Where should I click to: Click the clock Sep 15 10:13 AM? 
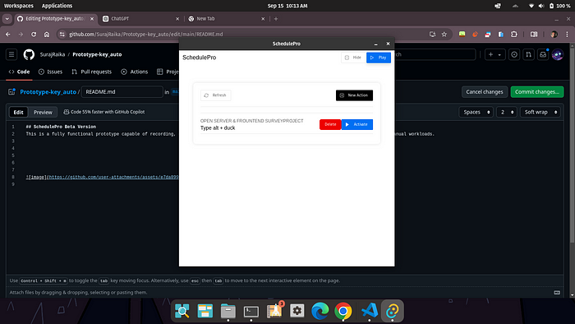(287, 6)
